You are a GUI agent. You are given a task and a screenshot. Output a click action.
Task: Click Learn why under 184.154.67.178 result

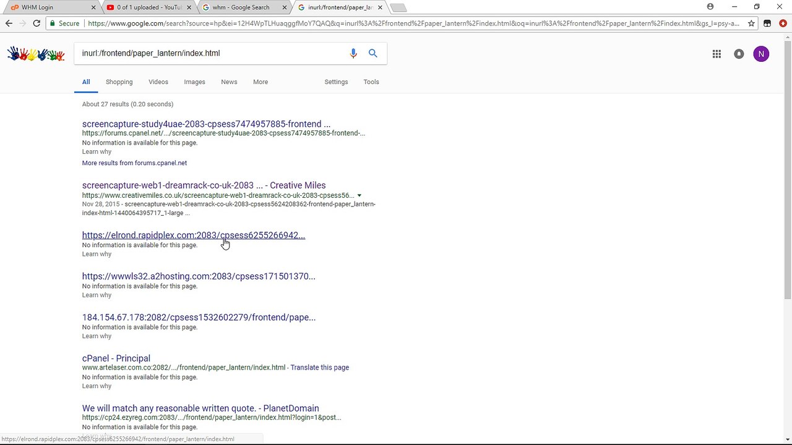click(x=97, y=336)
